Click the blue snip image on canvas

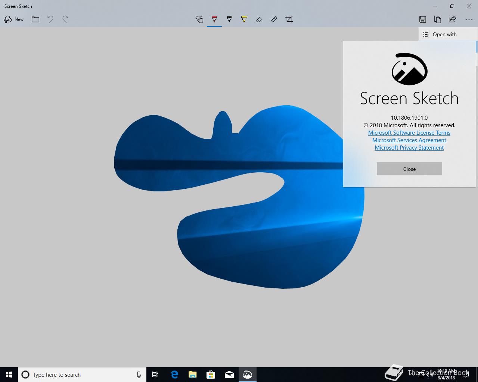pyautogui.click(x=239, y=197)
